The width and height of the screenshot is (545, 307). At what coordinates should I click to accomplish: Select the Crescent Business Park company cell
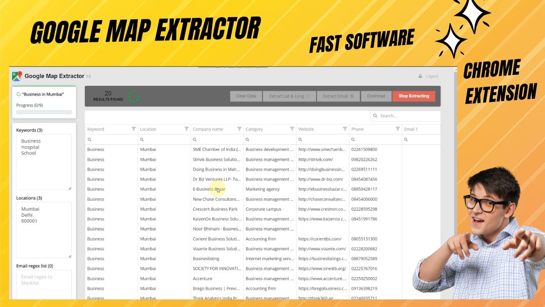[x=217, y=209]
